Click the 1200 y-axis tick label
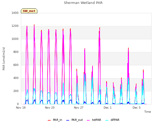The width and height of the screenshot is (167, 125). pos(15,26)
